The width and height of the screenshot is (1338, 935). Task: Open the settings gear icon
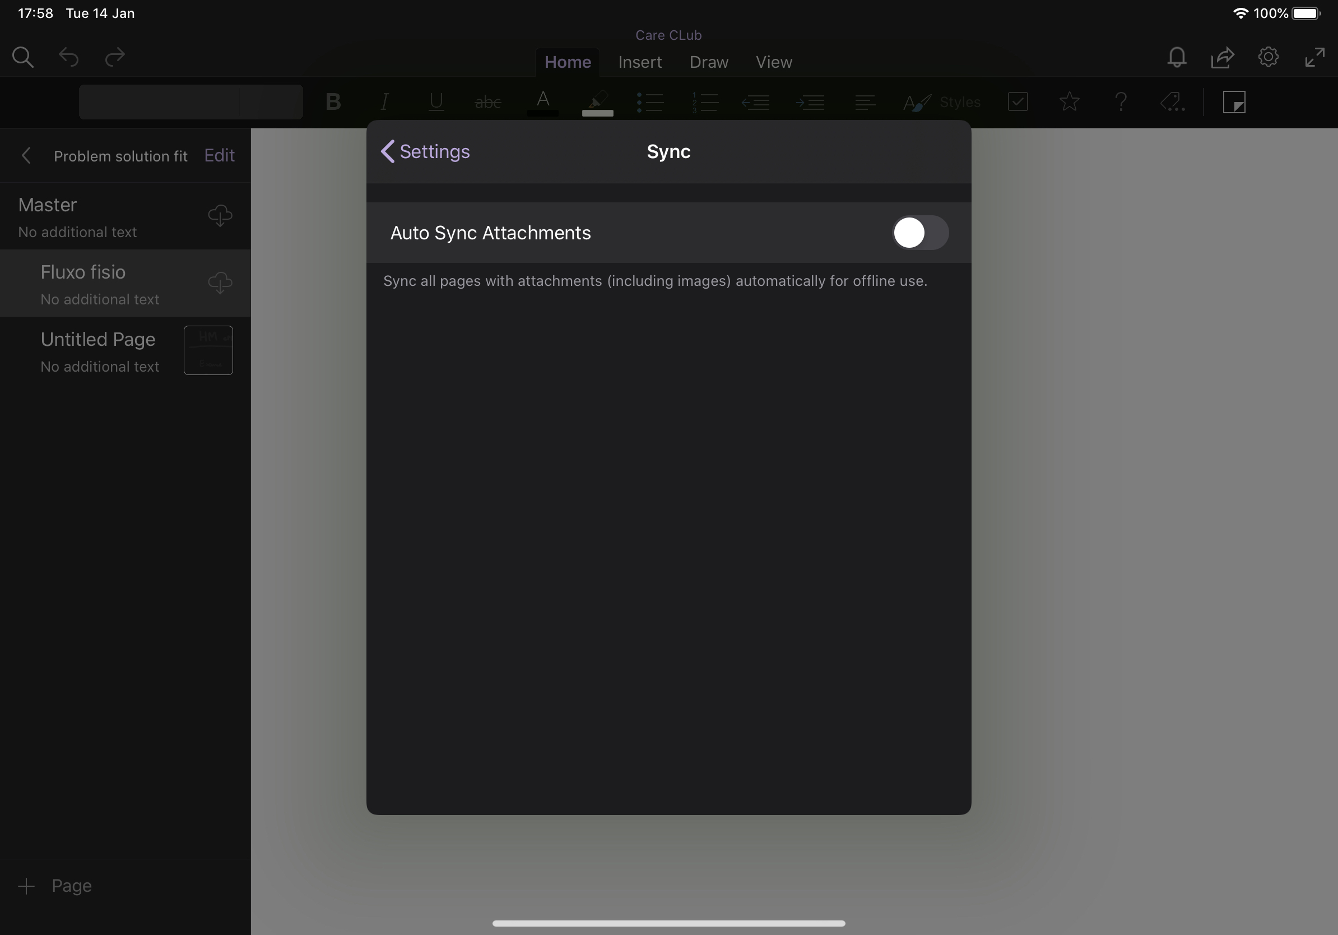tap(1268, 57)
